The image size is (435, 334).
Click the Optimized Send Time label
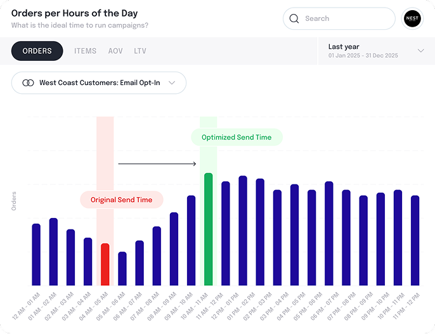point(237,138)
